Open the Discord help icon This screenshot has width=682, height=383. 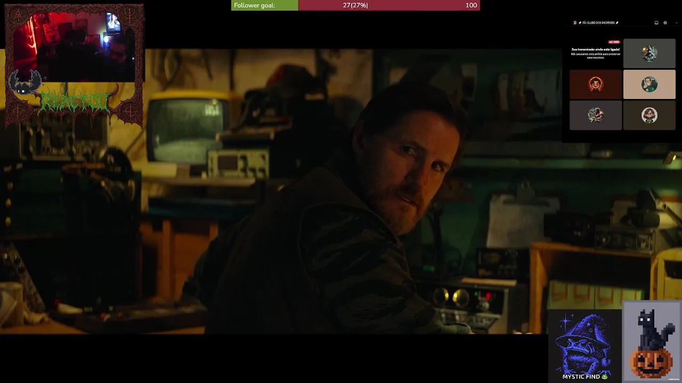tap(665, 23)
